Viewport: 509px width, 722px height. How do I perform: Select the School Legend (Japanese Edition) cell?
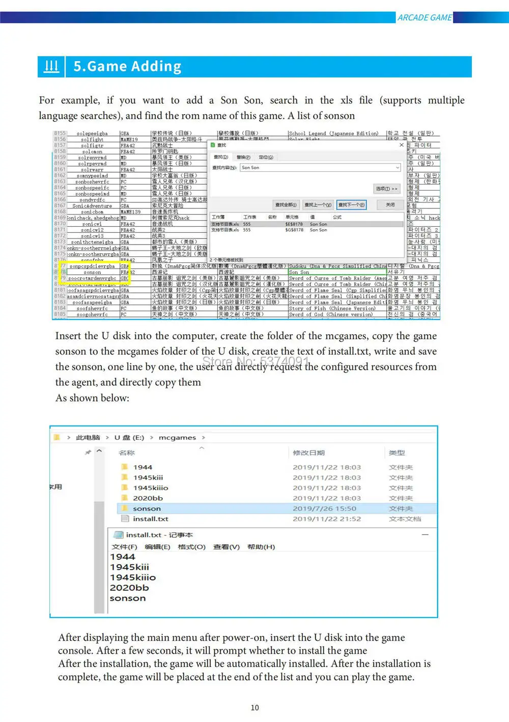pyautogui.click(x=337, y=133)
